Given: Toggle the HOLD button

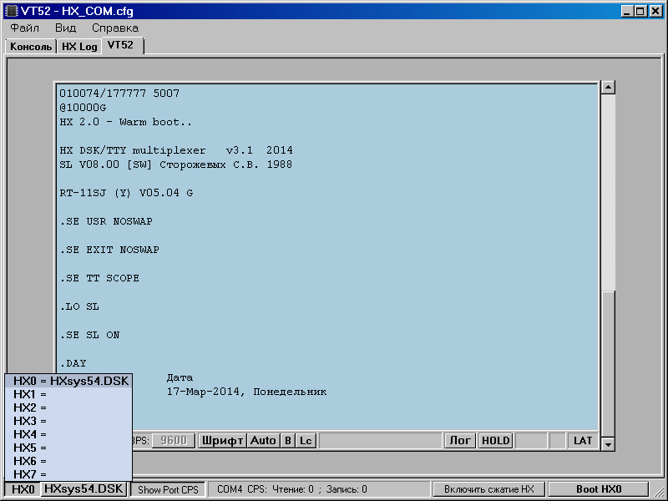Looking at the screenshot, I should [x=495, y=440].
